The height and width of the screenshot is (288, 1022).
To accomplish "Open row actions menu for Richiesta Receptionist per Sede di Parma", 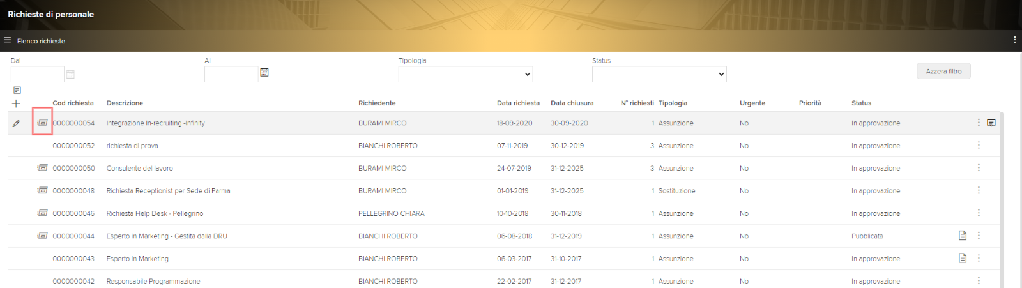I will click(979, 190).
